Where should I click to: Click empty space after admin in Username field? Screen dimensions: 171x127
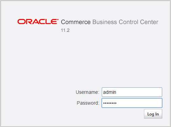pos(139,92)
